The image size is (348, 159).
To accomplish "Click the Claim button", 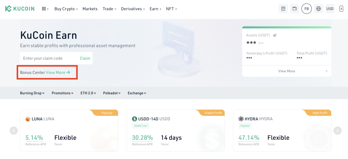I will point(85,58).
